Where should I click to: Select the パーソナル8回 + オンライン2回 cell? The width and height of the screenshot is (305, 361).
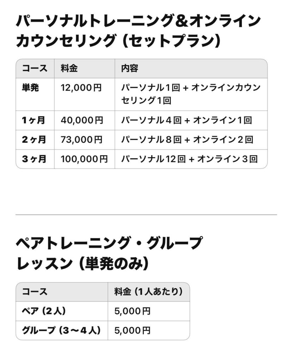coord(187,140)
